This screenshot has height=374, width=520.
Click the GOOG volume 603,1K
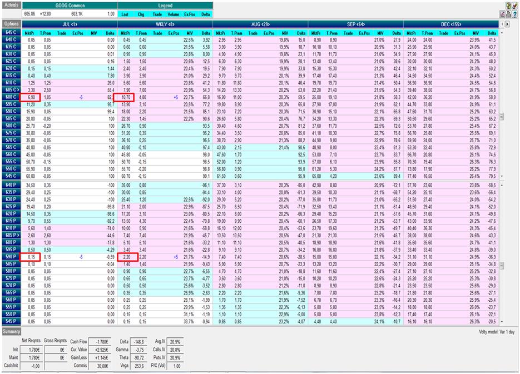77,14
